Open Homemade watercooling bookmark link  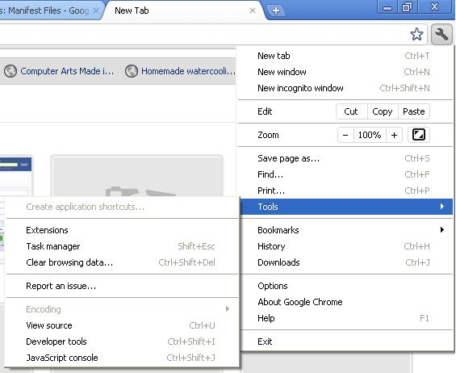(188, 71)
